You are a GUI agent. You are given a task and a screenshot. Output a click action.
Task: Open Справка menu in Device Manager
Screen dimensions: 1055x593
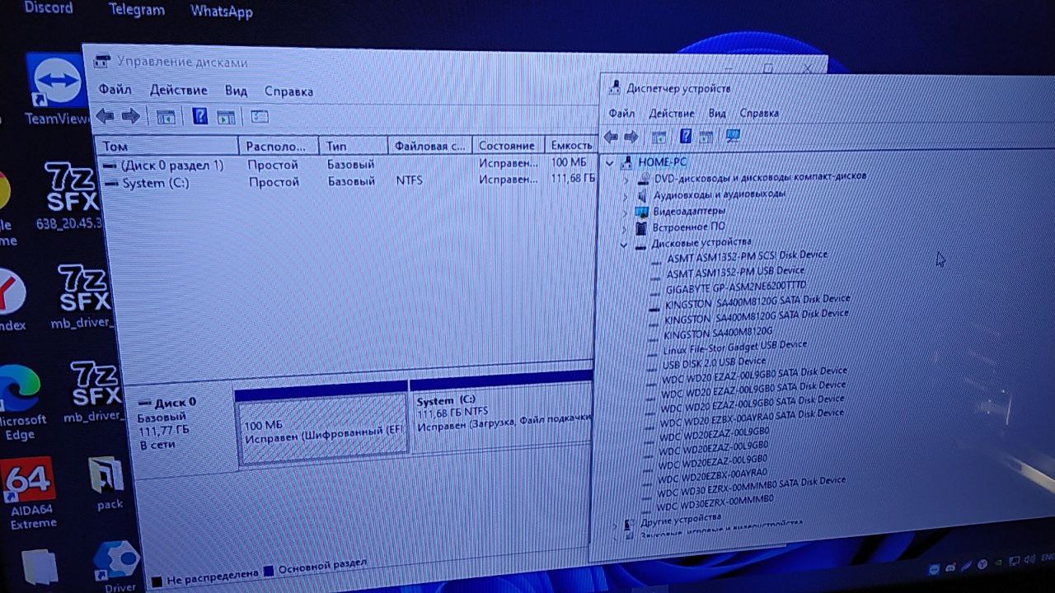(759, 113)
